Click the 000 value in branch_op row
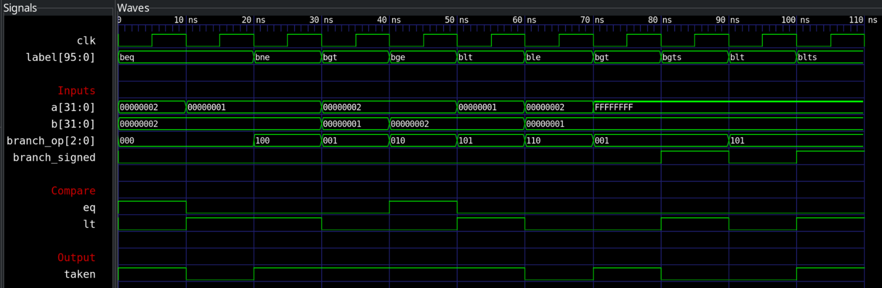The height and width of the screenshot is (288, 882). (127, 140)
